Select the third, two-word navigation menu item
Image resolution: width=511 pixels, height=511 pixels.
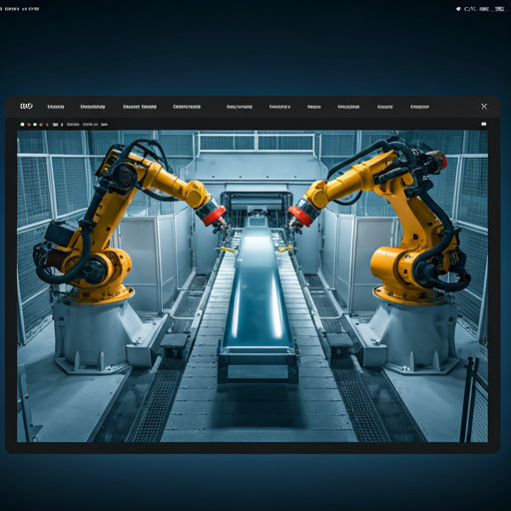click(x=140, y=107)
